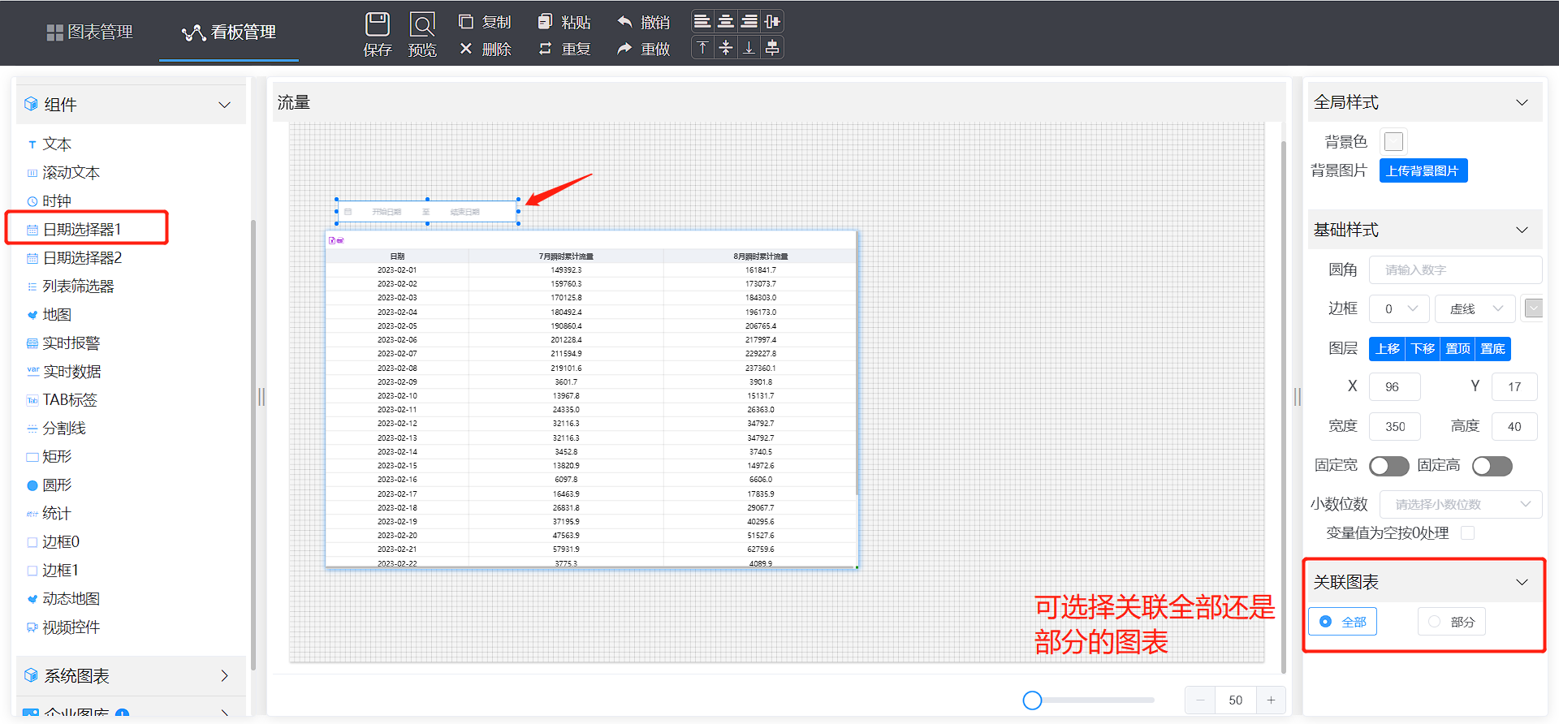The height and width of the screenshot is (724, 1559).
Task: Collapse the 组件 panel
Action: click(x=225, y=105)
